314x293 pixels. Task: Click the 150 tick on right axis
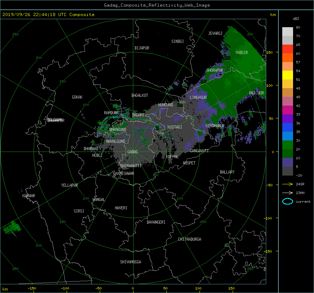click(270, 52)
